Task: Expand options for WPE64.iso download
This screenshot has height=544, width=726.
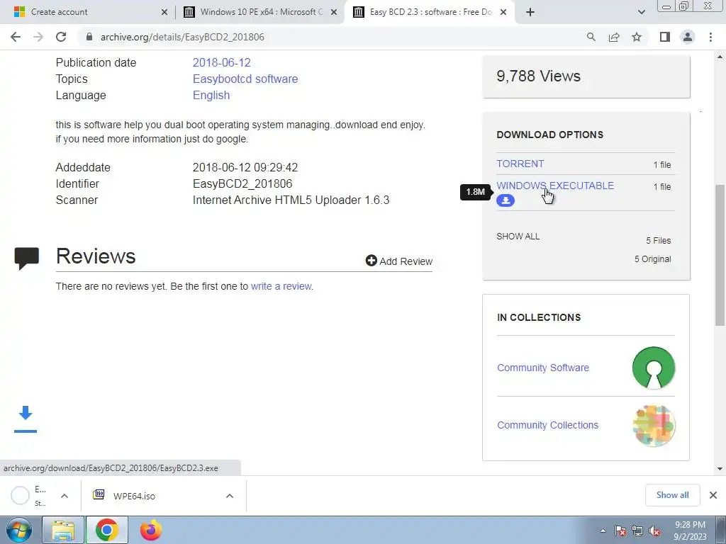Action: click(x=229, y=496)
